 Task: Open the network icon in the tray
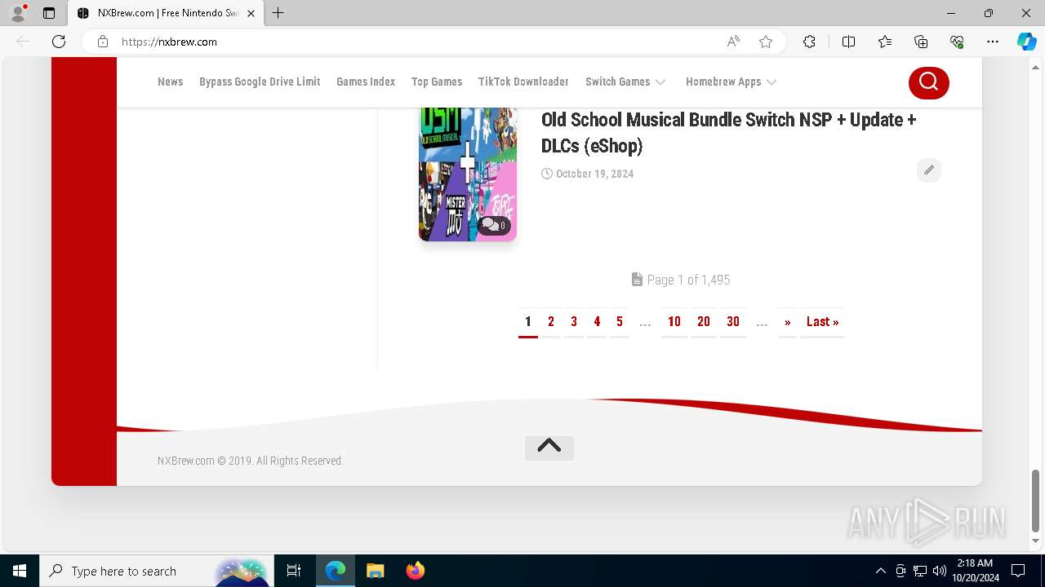920,571
